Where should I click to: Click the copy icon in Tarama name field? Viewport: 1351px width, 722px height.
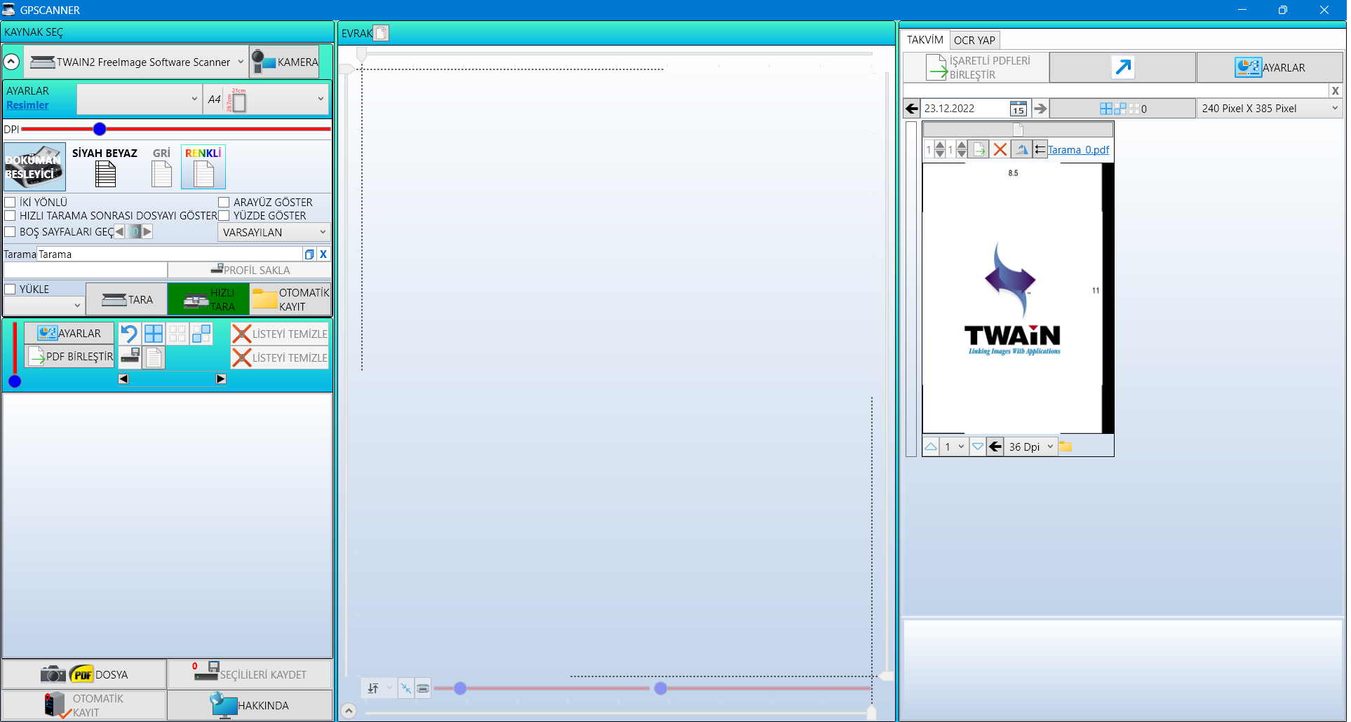pos(309,254)
